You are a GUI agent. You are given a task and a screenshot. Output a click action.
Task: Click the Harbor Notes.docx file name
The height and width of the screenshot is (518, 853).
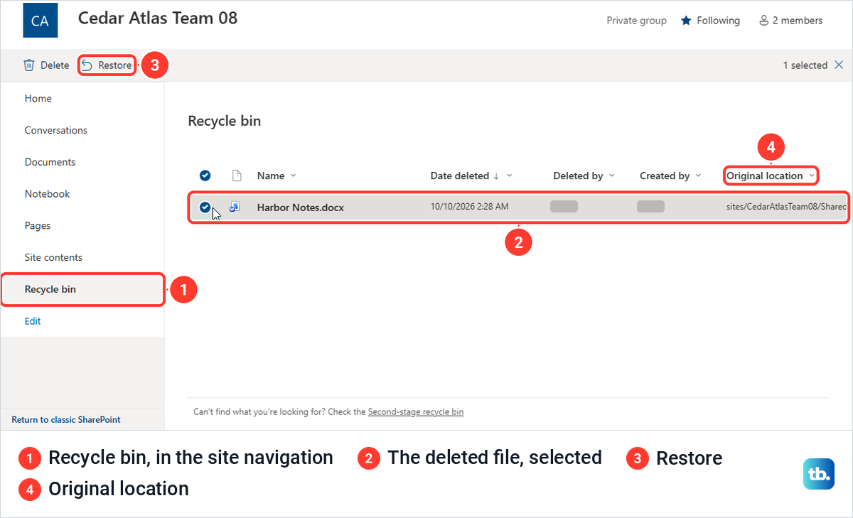coord(301,207)
